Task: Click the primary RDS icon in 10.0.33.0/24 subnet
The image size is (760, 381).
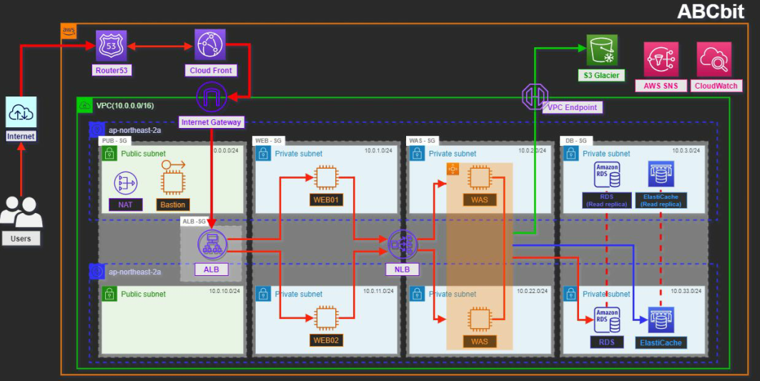Action: click(607, 320)
